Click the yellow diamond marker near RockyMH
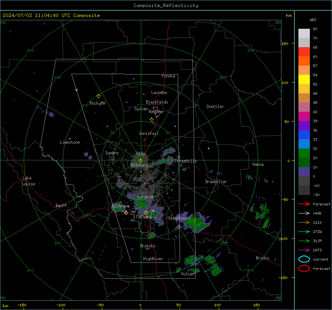Image resolution: width=332 pixels, height=310 pixels. point(98,96)
